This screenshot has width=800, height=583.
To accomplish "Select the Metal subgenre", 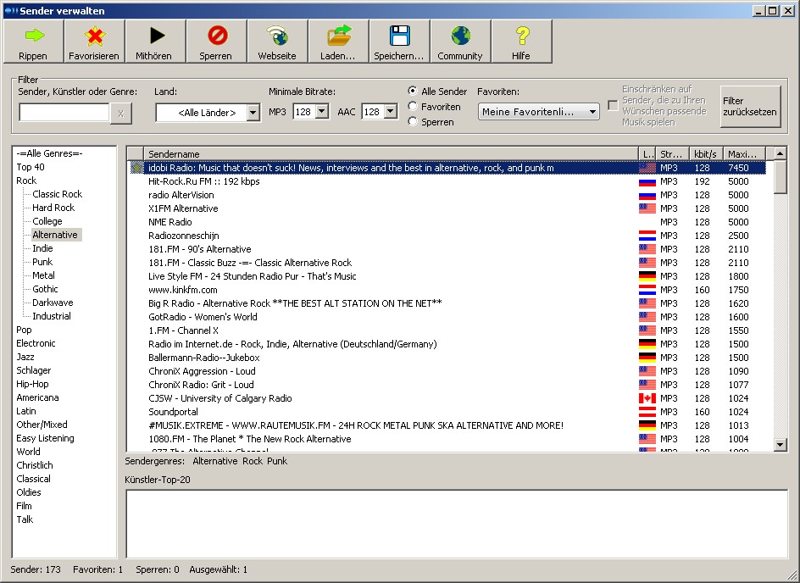I will (x=43, y=275).
